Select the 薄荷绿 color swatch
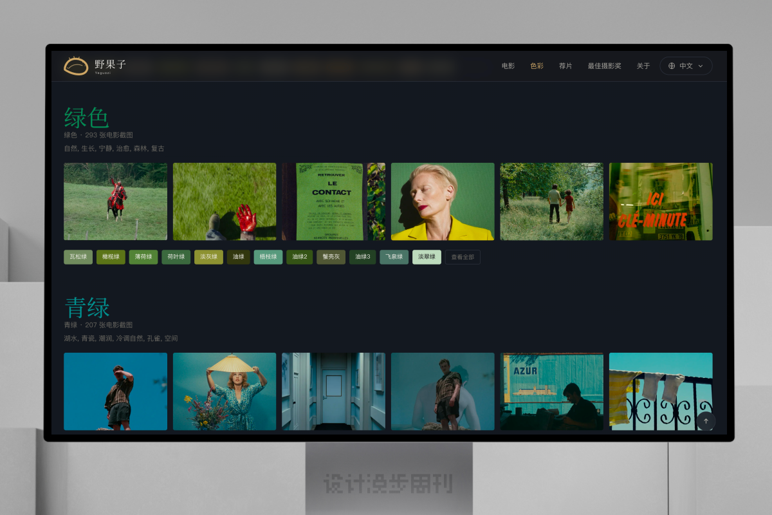Viewport: 772px width, 515px height. click(143, 257)
